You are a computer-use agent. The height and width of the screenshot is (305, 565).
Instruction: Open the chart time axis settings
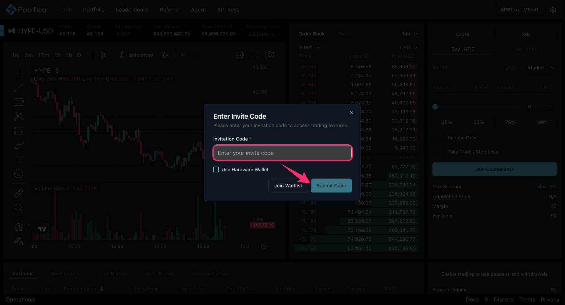pos(264,246)
